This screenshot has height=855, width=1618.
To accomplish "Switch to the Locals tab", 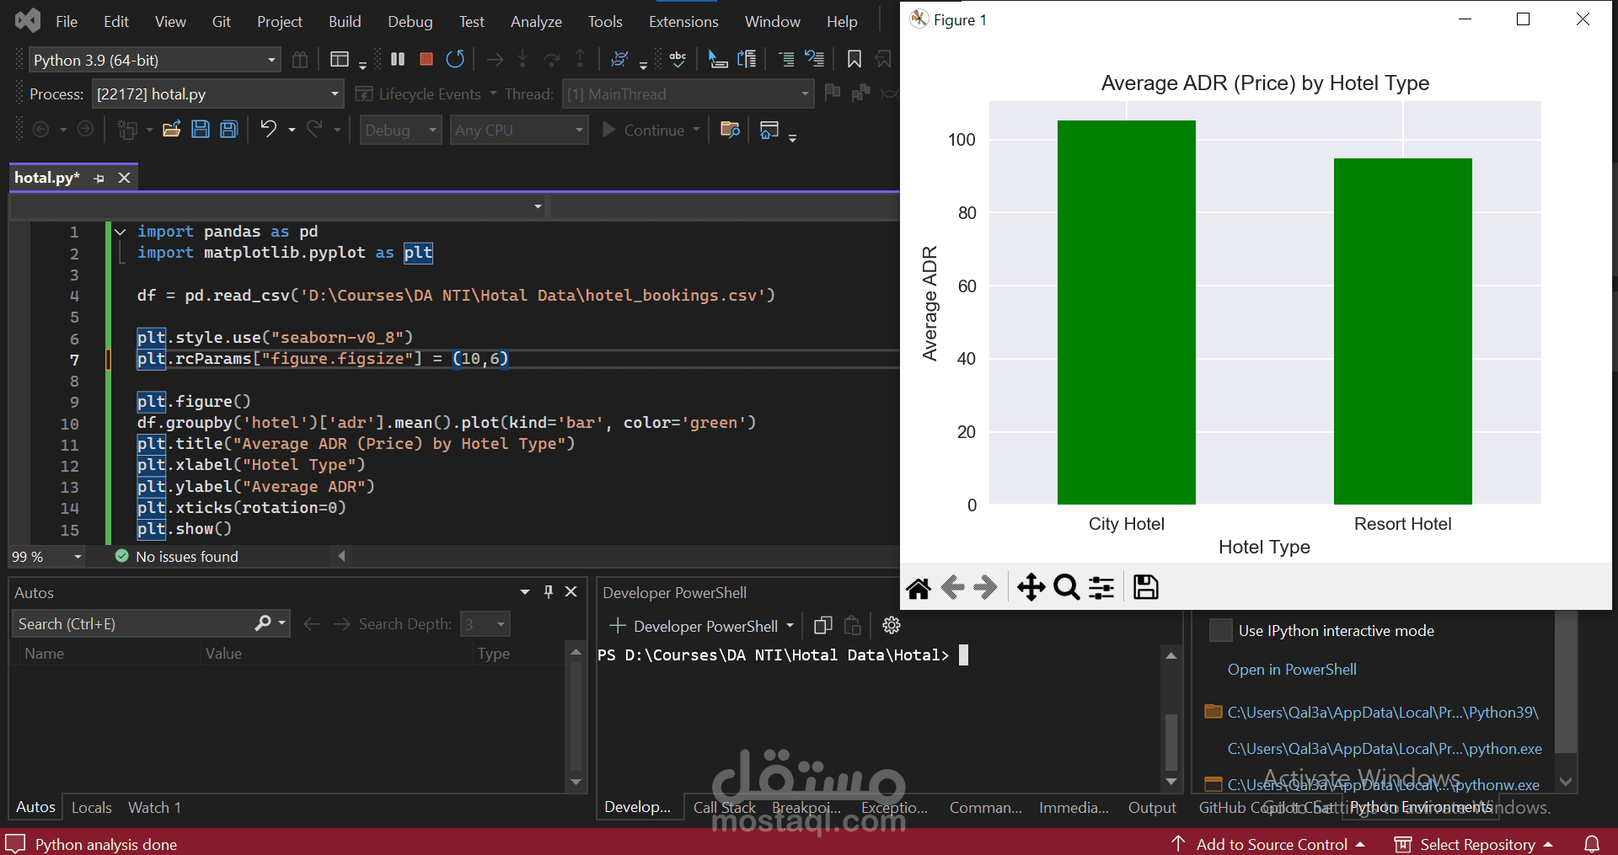I will point(91,807).
